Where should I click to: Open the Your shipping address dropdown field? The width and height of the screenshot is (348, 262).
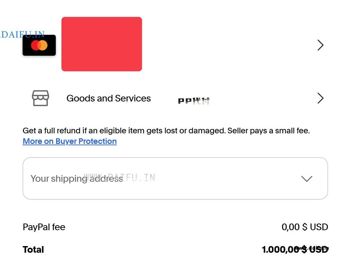click(175, 178)
